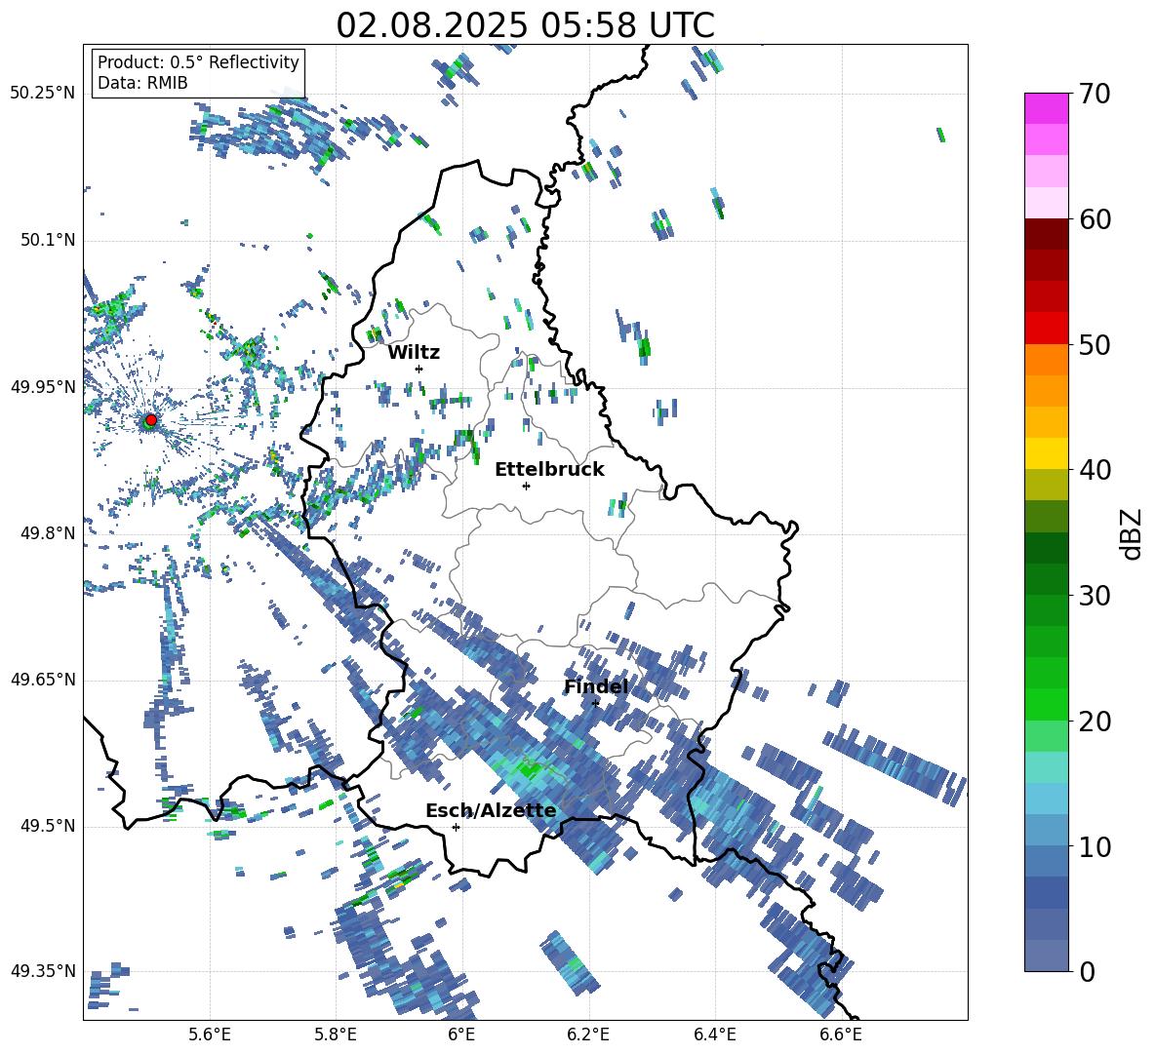The image size is (1155, 1054).
Task: Click the plot title date and time
Action: point(525,25)
